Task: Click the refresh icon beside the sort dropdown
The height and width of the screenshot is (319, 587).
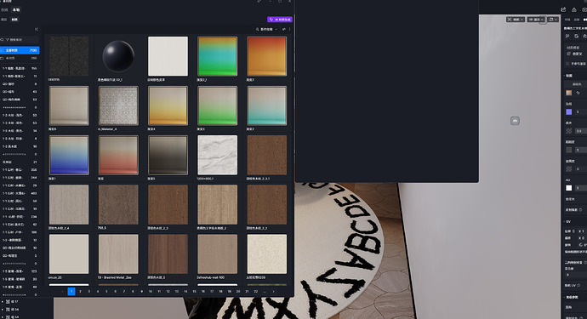Action: click(x=284, y=29)
